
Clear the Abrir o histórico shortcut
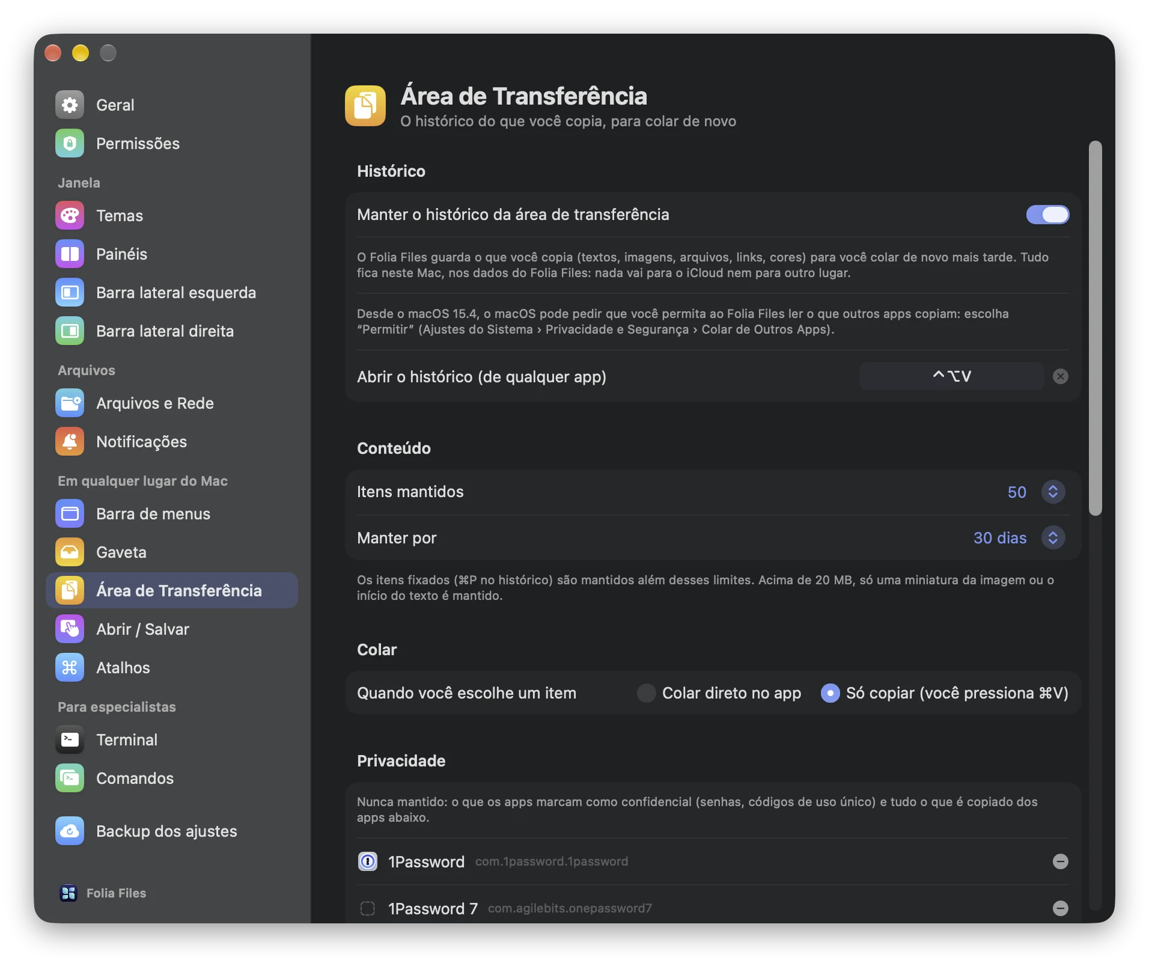point(1061,376)
